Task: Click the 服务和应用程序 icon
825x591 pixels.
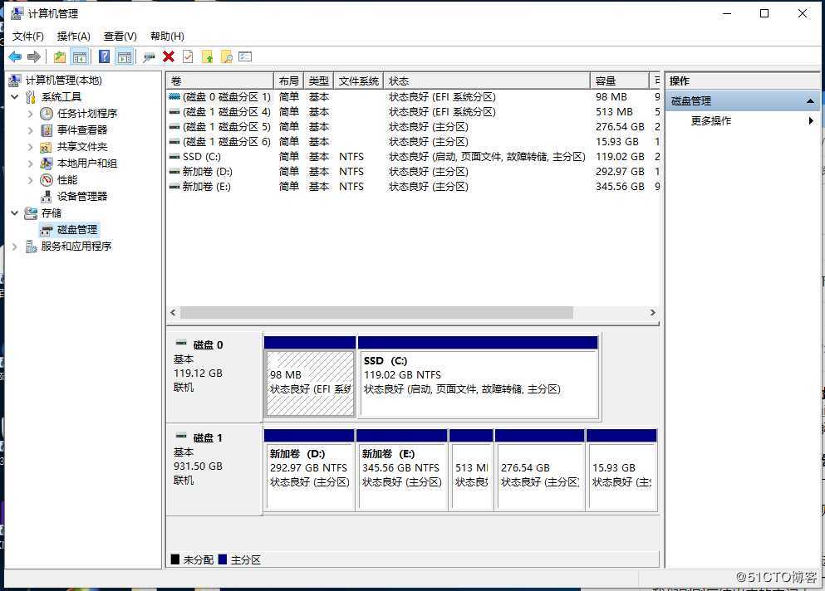Action: [x=31, y=246]
